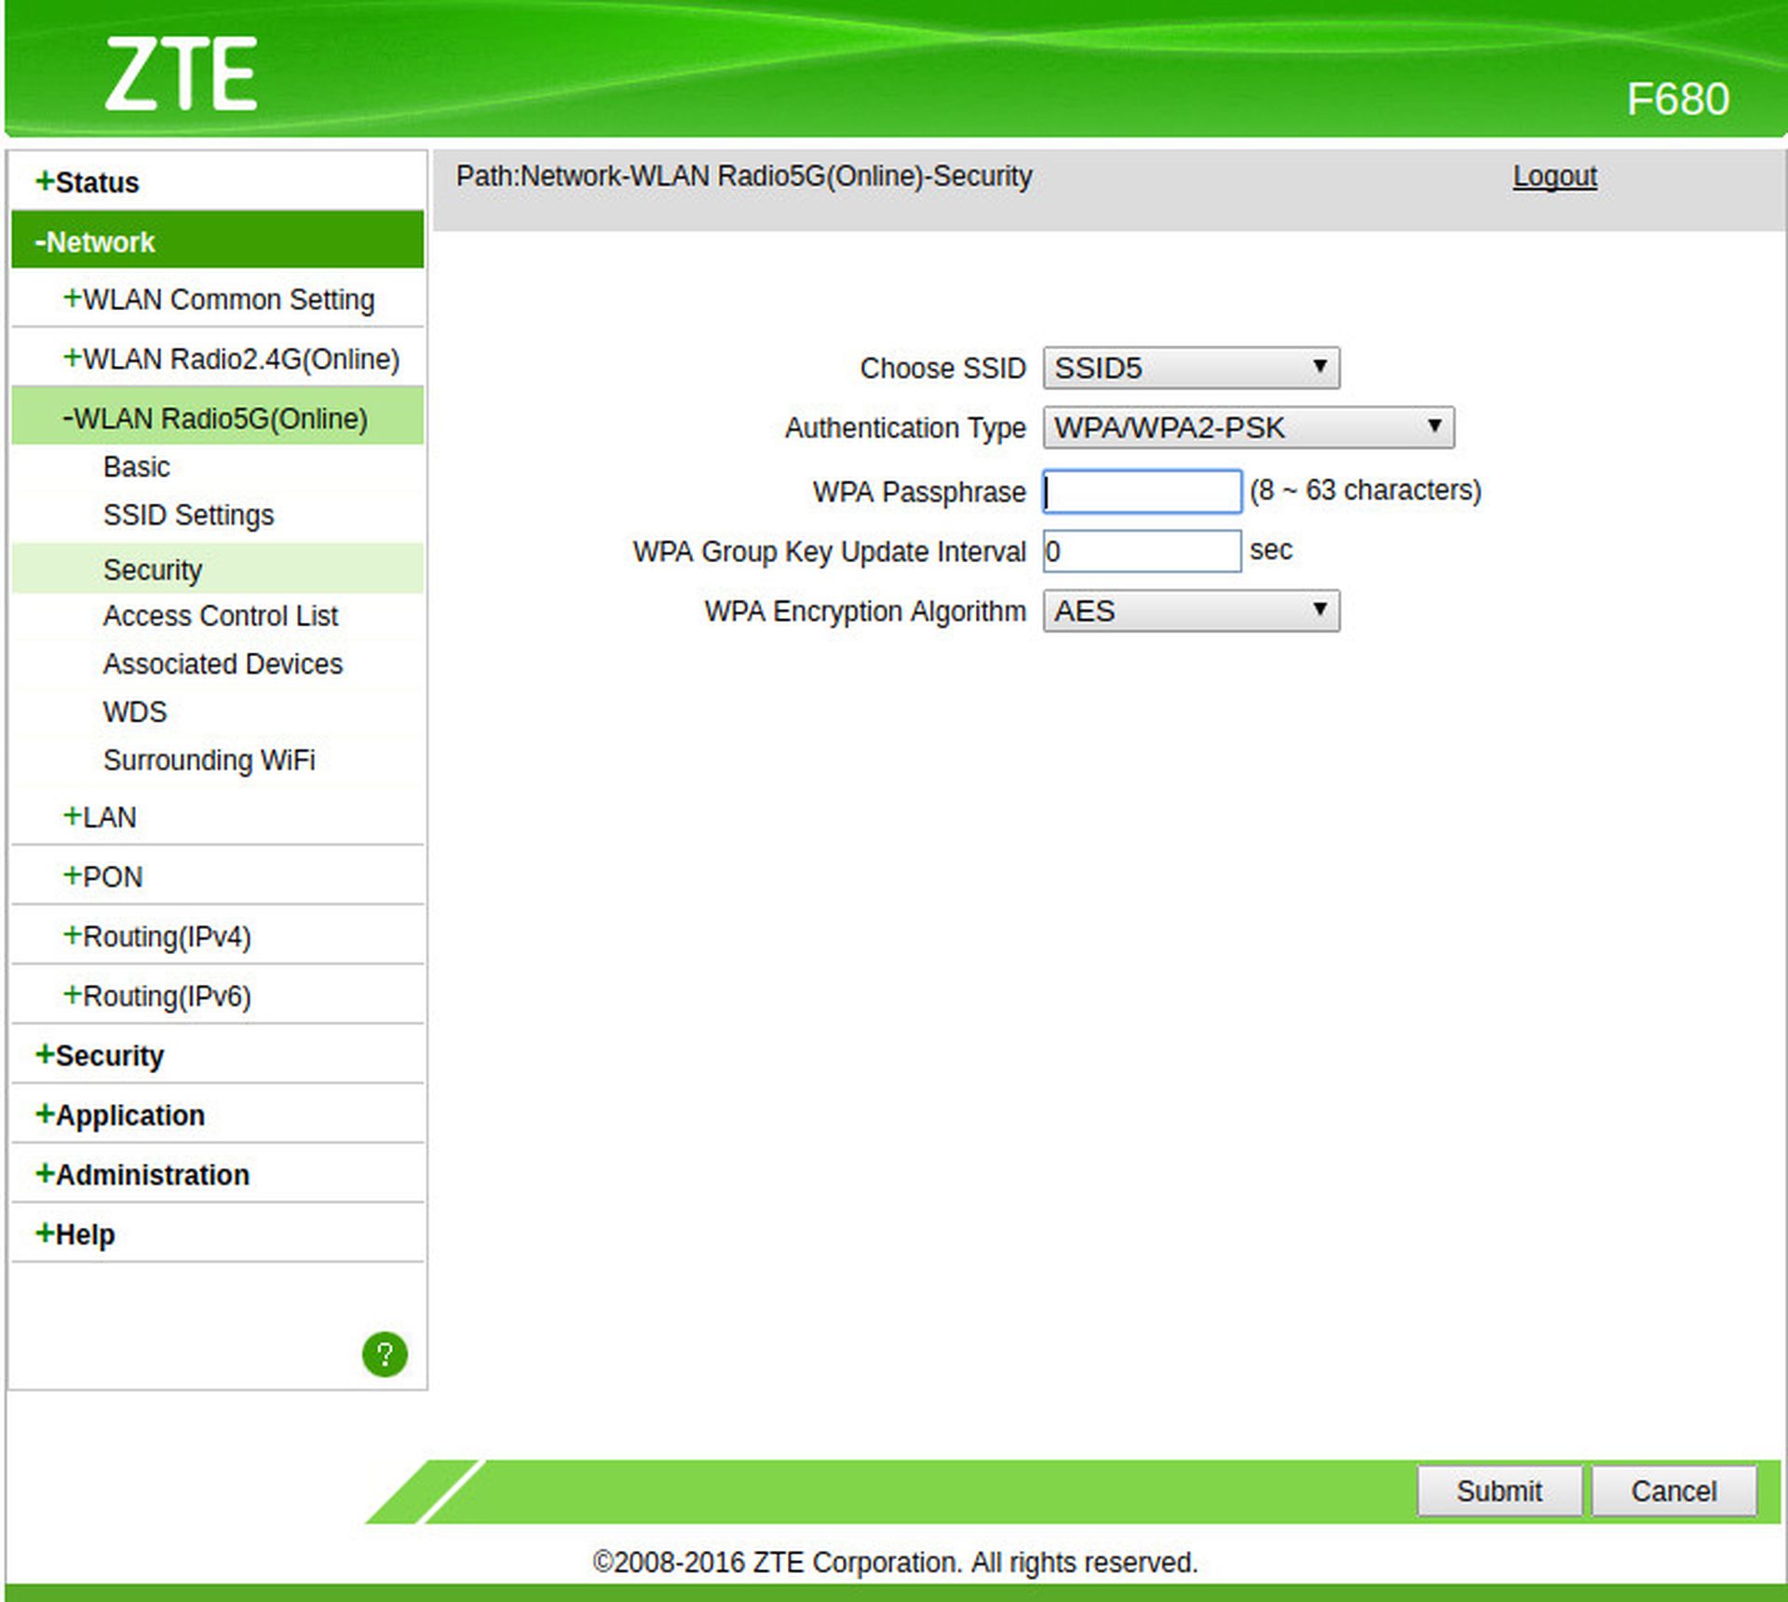Open the Choose SSID dropdown
Image resolution: width=1788 pixels, height=1602 pixels.
1190,368
